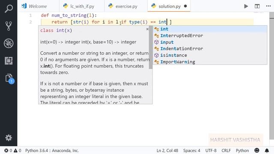Click the editor vertical scrollbar
Image resolution: width=274 pixels, height=154 pixels.
click(271, 76)
